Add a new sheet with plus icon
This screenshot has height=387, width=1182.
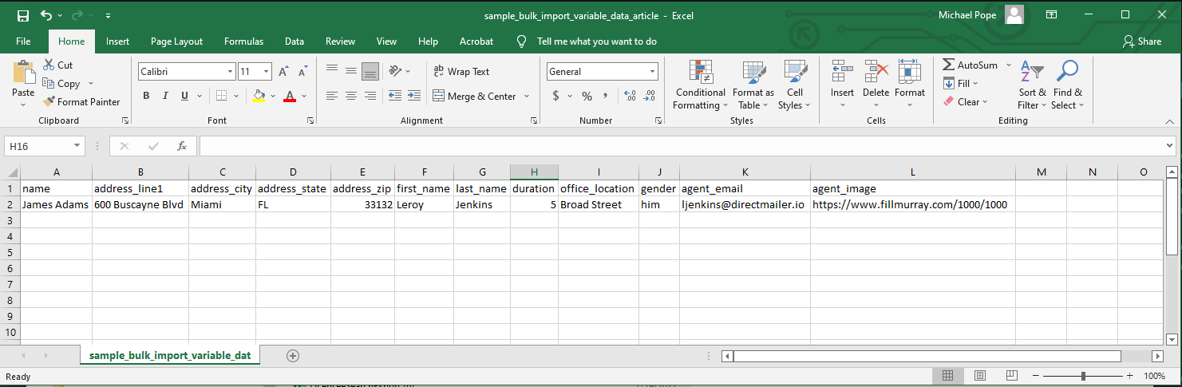293,356
